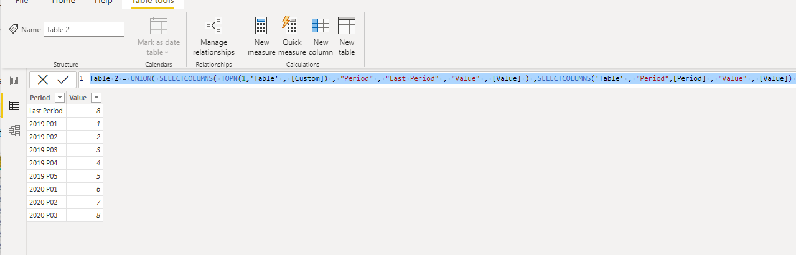The image size is (796, 255).
Task: Click the Quick measure lightning icon
Action: [290, 25]
